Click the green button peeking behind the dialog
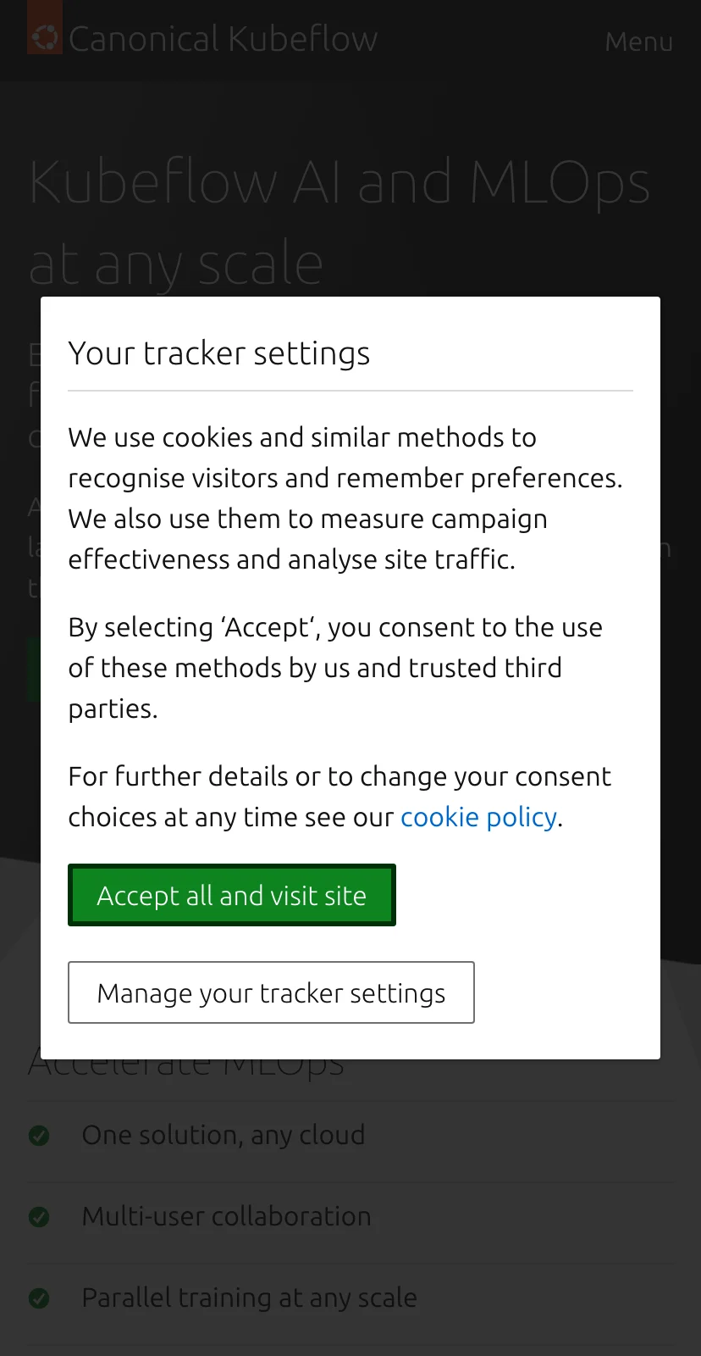This screenshot has width=701, height=1356. pos(34,670)
